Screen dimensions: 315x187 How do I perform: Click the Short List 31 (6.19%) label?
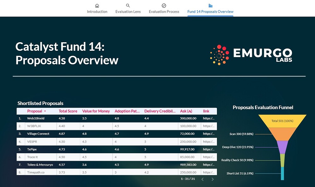(240, 173)
